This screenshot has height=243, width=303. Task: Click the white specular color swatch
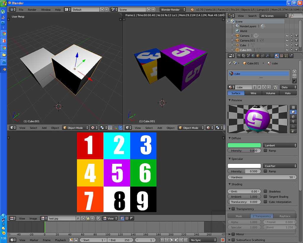244,166
